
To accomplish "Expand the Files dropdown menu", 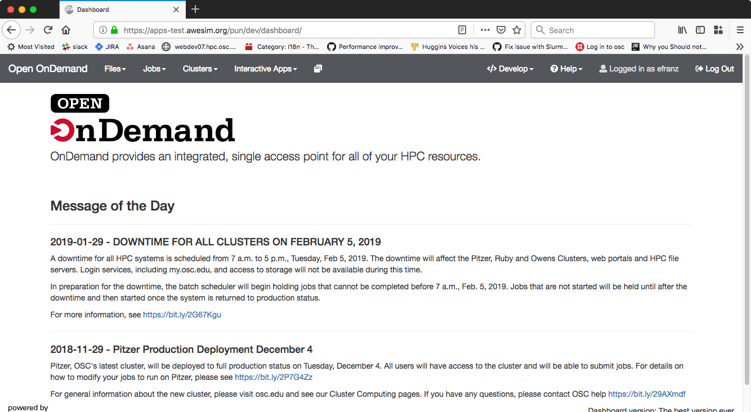I will pos(115,69).
